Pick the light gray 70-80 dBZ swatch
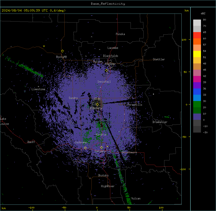The height and width of the screenshot is (211, 216). tap(197, 23)
